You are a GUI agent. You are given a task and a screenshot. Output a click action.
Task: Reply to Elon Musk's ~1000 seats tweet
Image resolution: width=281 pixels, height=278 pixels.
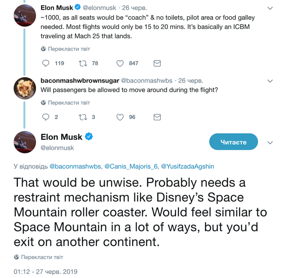[x=46, y=63]
